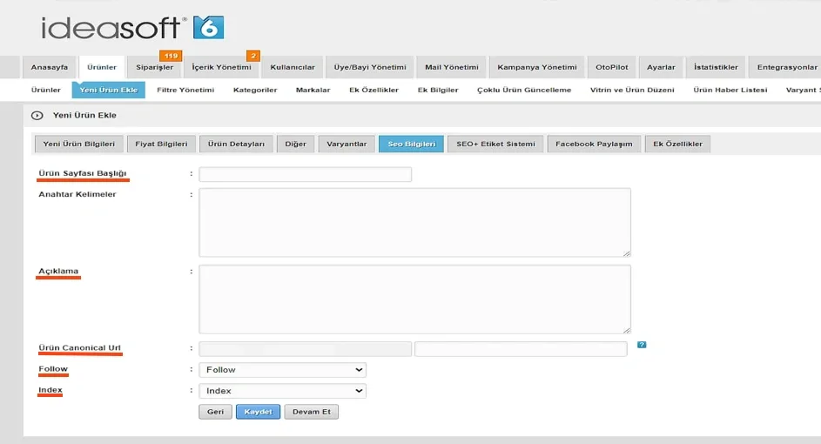The image size is (821, 444).
Task: Focus the editable Ürün Canonical Url input
Action: click(x=521, y=349)
